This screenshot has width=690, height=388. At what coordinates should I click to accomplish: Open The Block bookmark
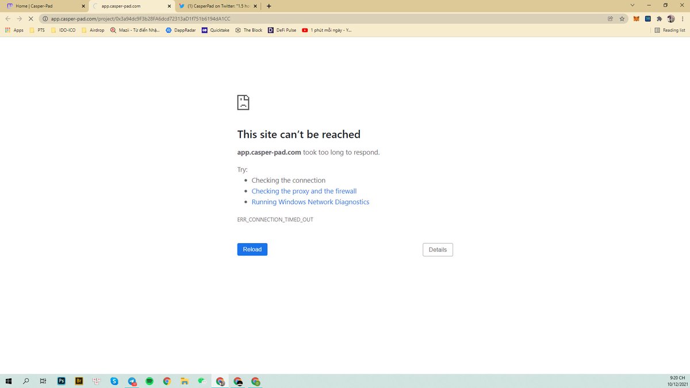coord(248,30)
